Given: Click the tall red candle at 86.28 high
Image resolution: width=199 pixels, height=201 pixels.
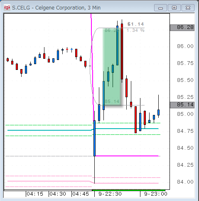Looking at the screenshot, I should pyautogui.click(x=122, y=51).
